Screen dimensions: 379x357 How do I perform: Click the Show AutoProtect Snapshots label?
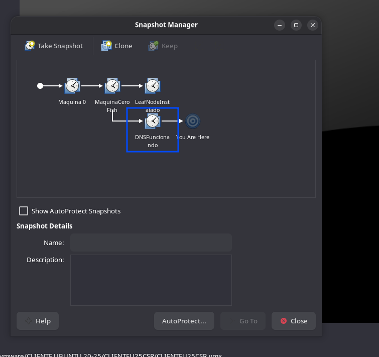(x=76, y=211)
